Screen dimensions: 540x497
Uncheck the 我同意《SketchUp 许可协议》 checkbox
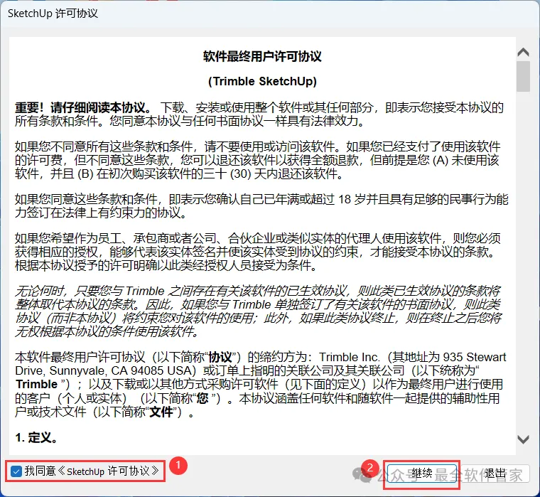tap(16, 471)
